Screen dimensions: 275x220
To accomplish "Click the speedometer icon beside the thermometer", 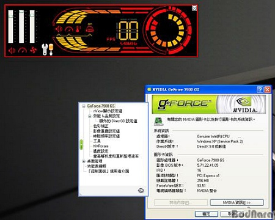I will (x=69, y=29).
